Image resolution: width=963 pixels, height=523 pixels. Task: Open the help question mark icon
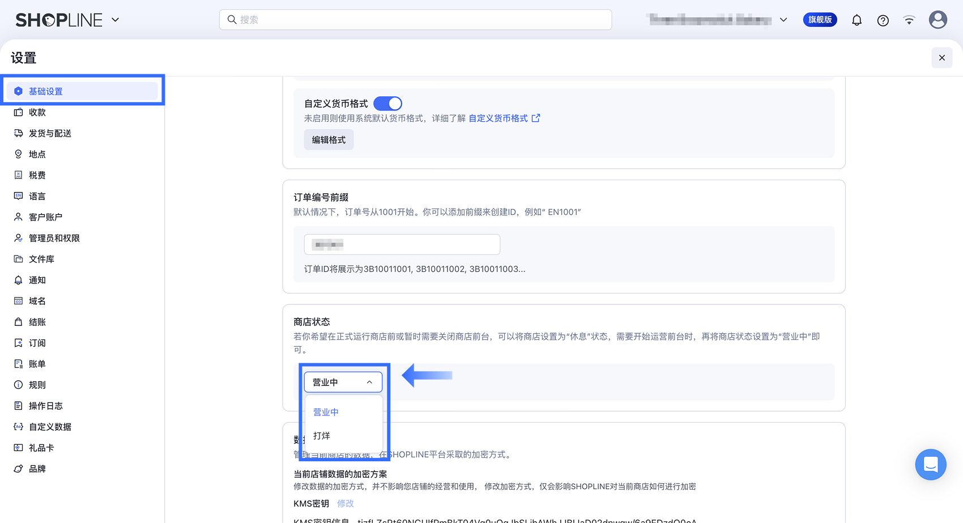click(883, 20)
